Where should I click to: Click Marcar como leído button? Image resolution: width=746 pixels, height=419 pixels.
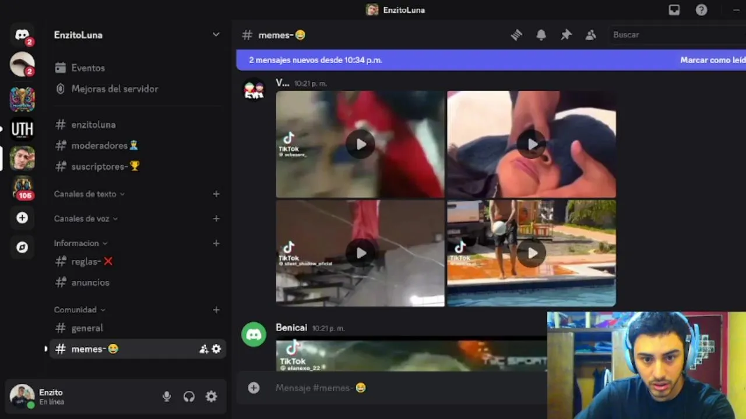click(x=713, y=60)
